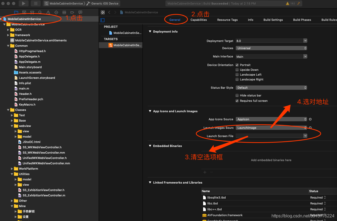The width and height of the screenshot is (337, 221).
Task: Change libsqlite3.tbd Required status stepper
Action: [325, 197]
